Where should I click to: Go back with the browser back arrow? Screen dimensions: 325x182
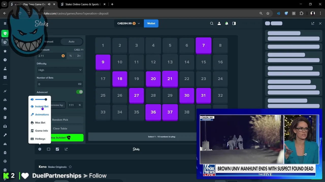(x=5, y=13)
